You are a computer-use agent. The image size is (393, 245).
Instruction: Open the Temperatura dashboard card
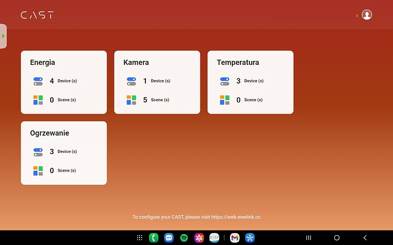[251, 82]
